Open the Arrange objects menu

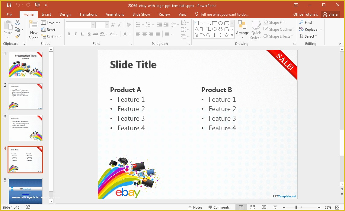coord(242,30)
